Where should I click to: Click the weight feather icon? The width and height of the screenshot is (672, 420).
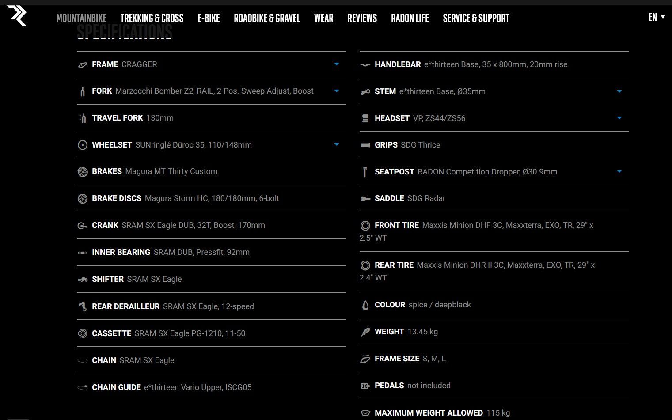(x=365, y=332)
